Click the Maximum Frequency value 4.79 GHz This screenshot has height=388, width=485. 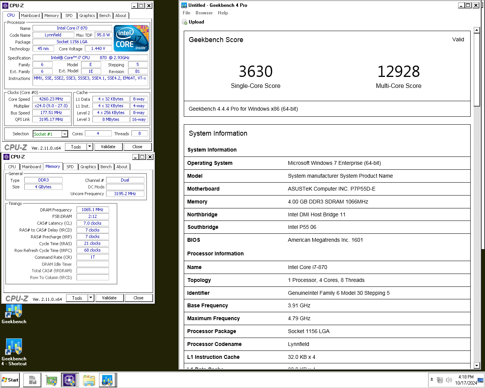click(x=299, y=318)
